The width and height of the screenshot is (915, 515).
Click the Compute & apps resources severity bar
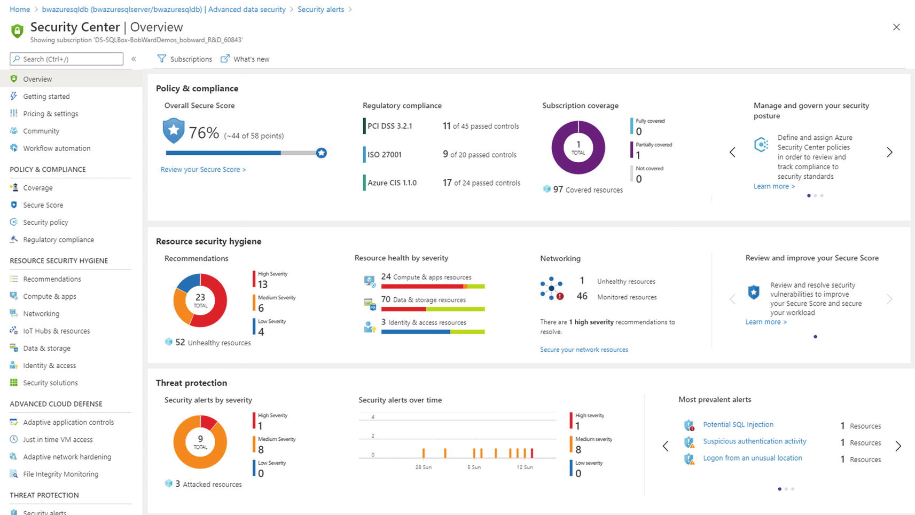click(x=433, y=287)
